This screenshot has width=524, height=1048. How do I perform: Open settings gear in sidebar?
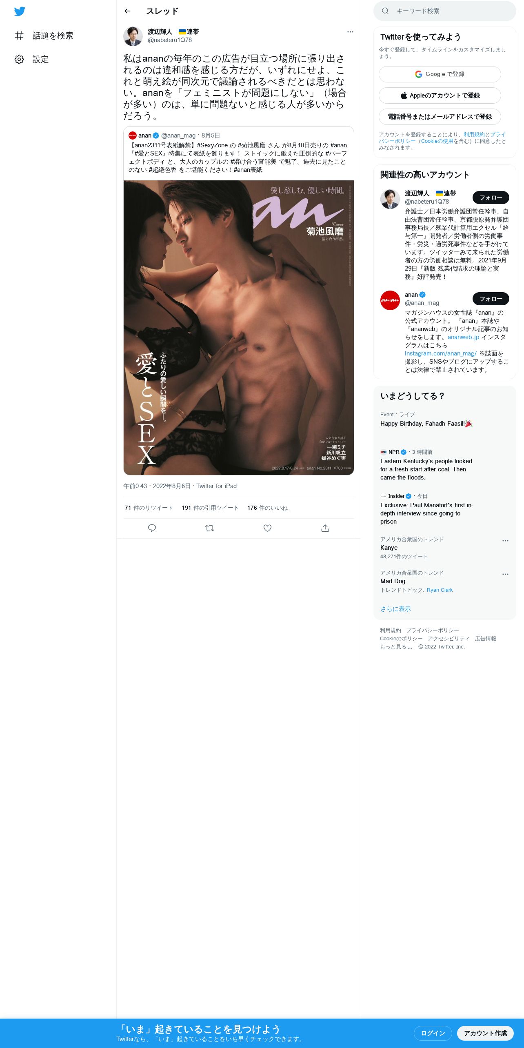(x=19, y=60)
